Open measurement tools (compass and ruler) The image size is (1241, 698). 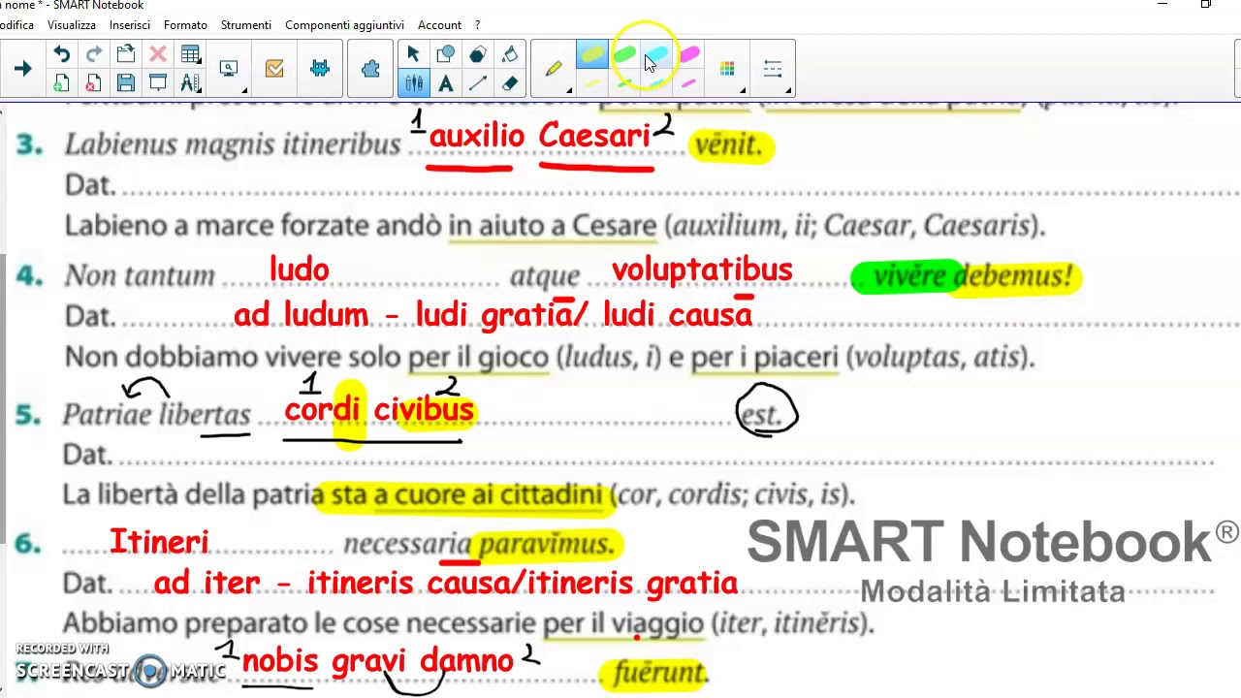click(x=190, y=83)
